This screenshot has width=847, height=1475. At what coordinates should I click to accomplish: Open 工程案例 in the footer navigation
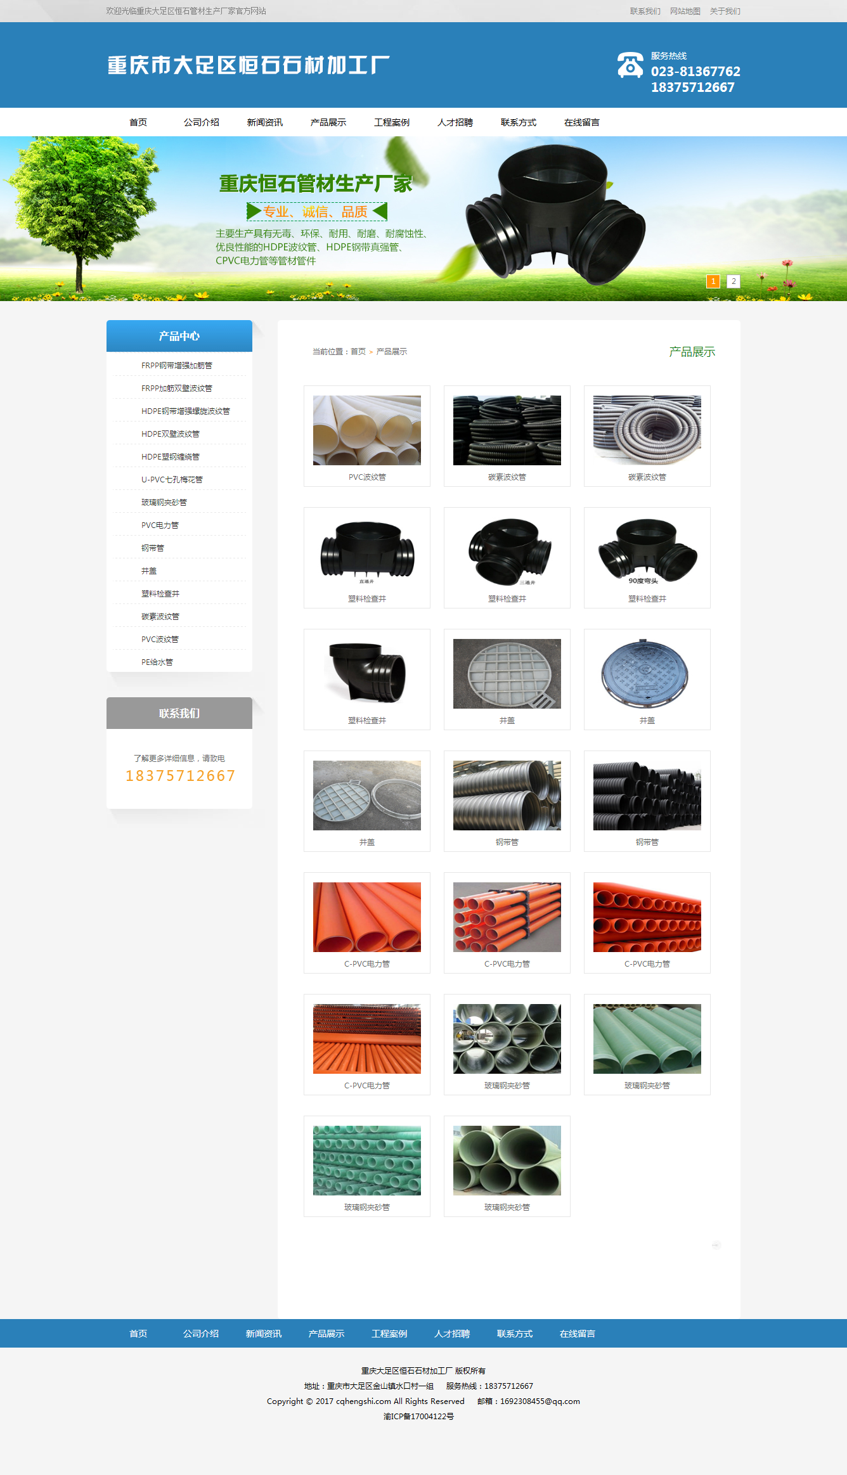pos(389,1334)
